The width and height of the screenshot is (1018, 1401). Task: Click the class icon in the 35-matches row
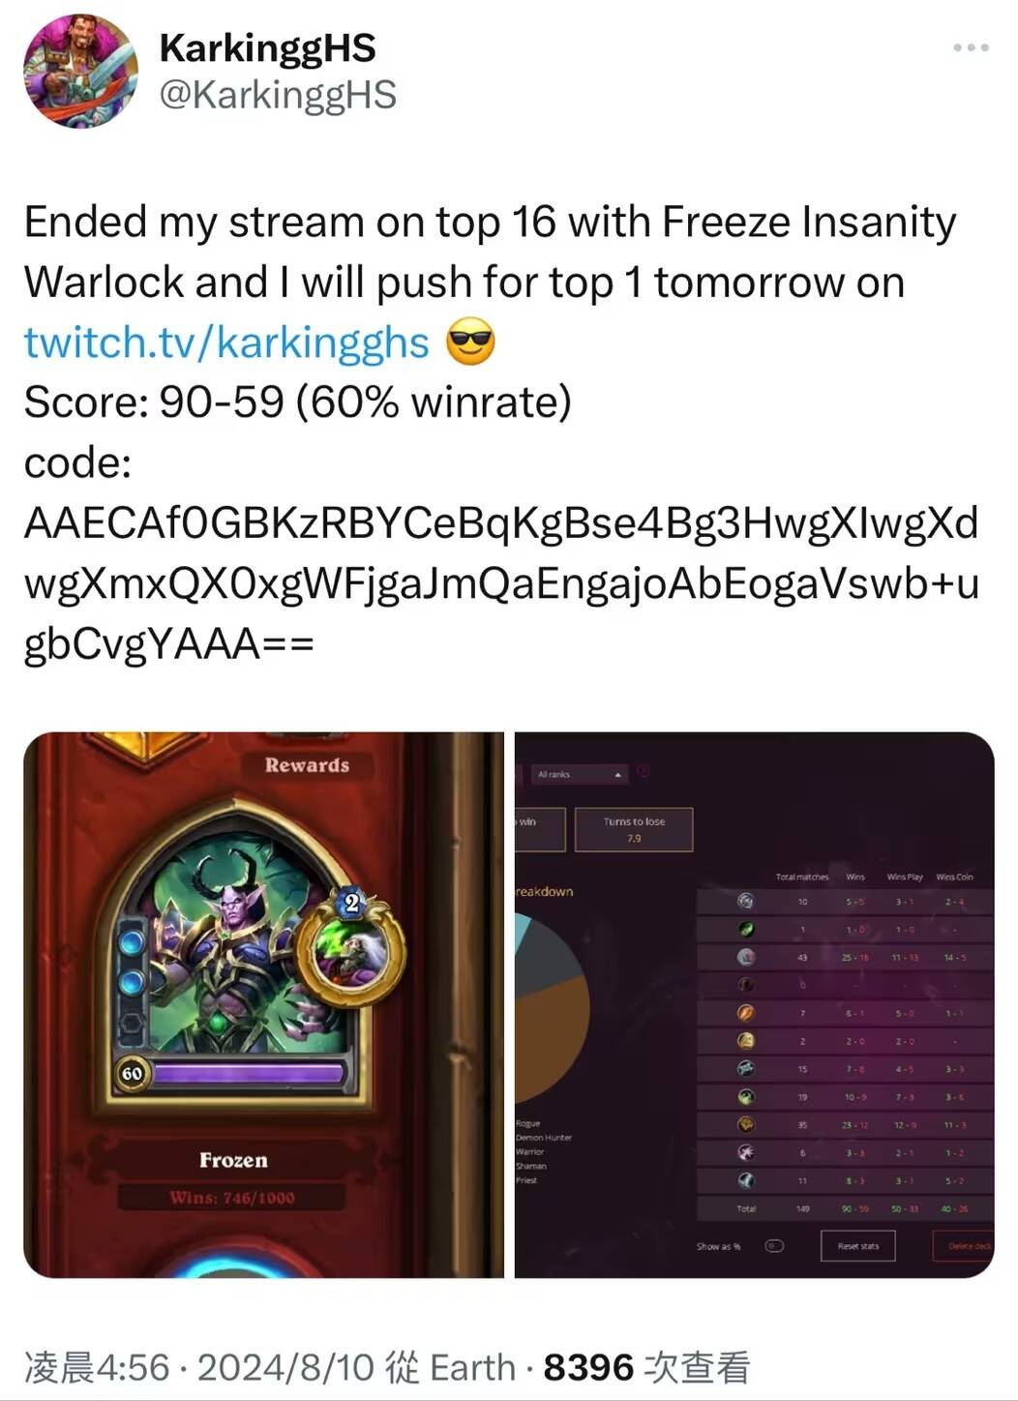tap(746, 1124)
